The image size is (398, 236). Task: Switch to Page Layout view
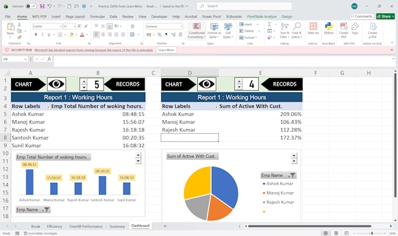click(336, 233)
